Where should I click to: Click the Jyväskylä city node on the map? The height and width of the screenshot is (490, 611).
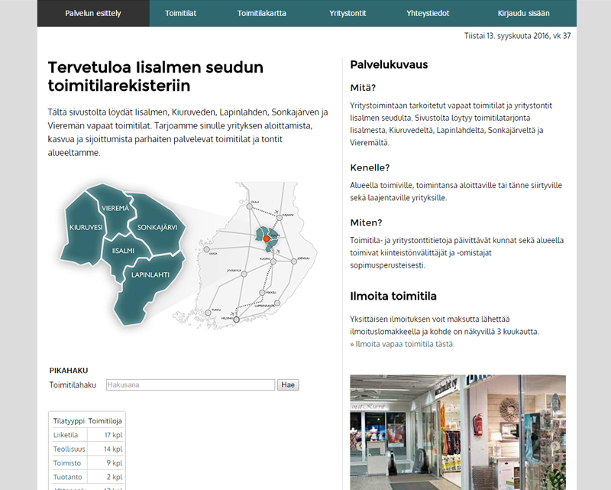click(244, 274)
